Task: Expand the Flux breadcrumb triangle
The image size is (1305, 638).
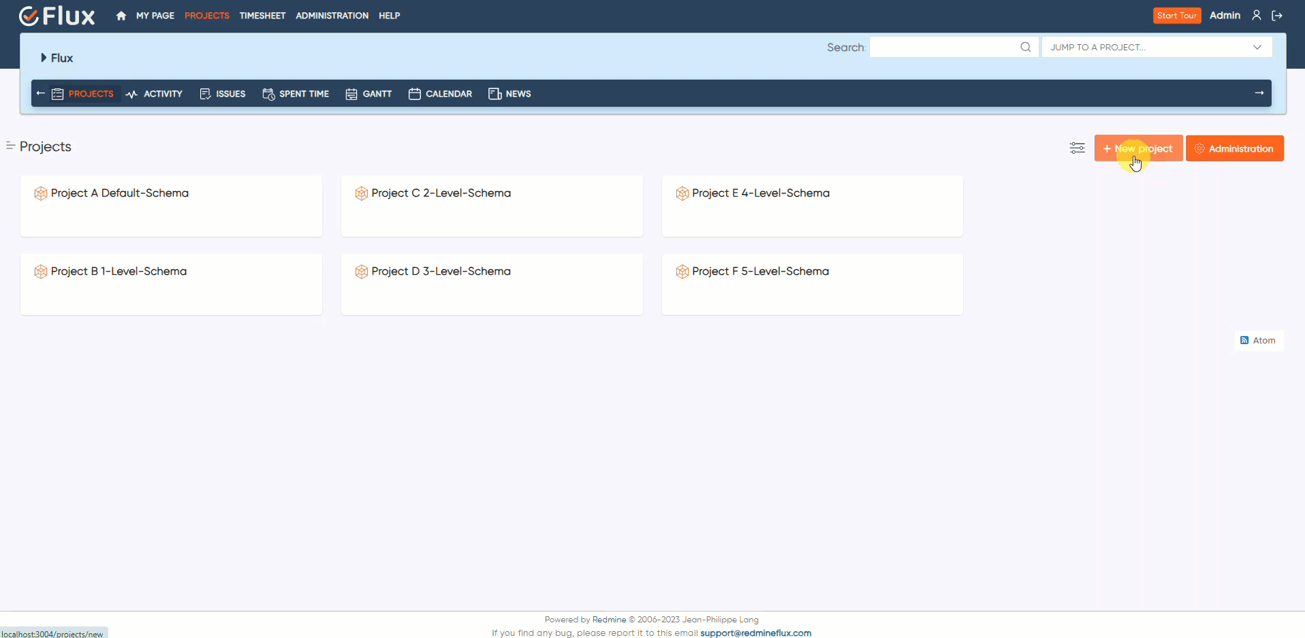Action: coord(43,58)
